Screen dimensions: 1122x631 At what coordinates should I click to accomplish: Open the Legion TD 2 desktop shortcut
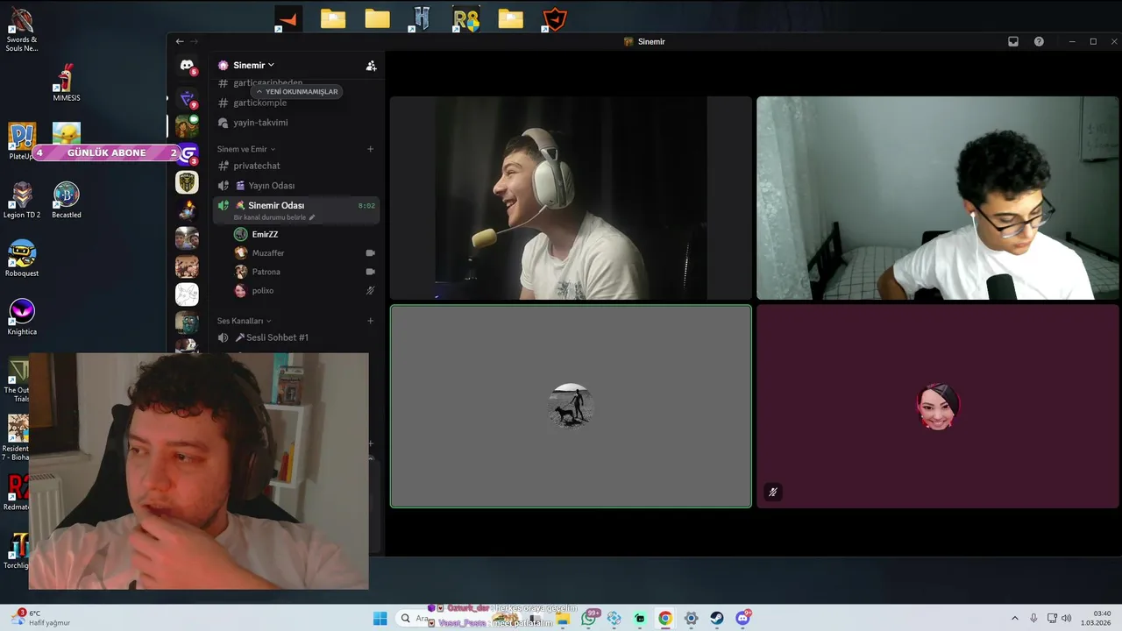coord(22,201)
